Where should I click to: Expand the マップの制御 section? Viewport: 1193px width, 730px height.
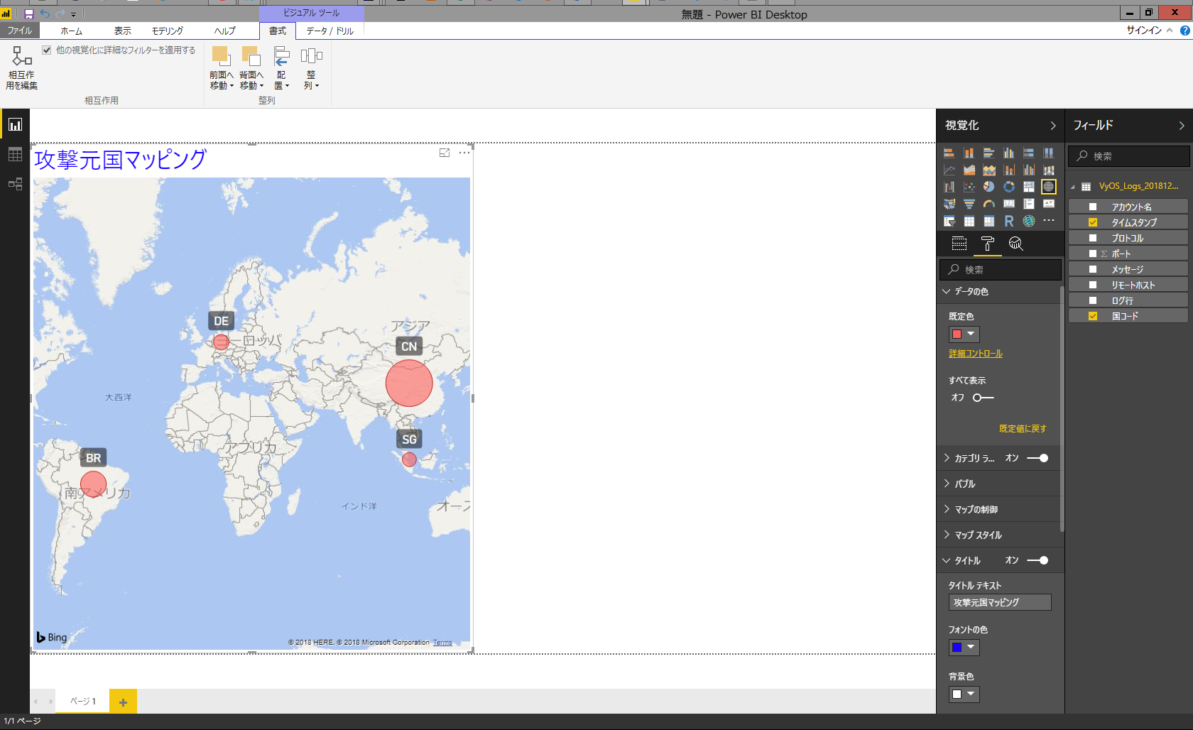click(947, 509)
